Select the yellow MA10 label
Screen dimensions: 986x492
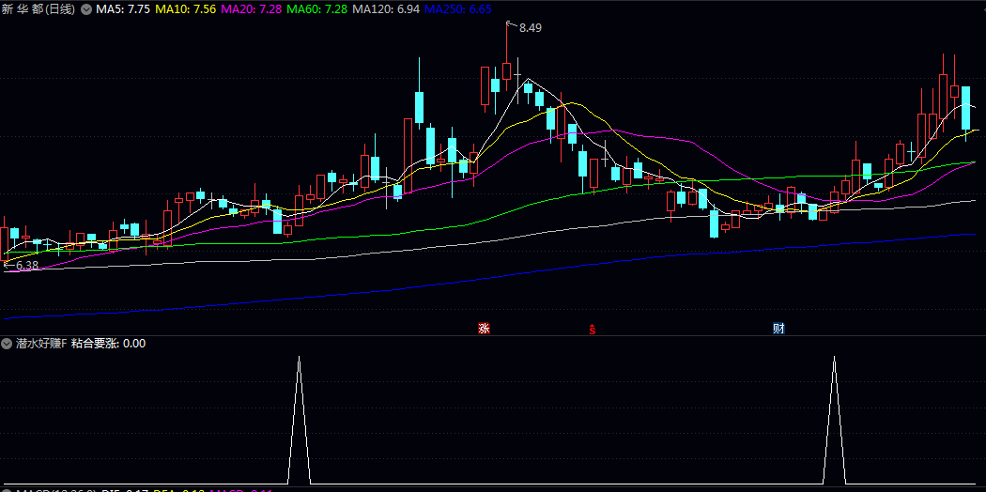pyautogui.click(x=185, y=8)
